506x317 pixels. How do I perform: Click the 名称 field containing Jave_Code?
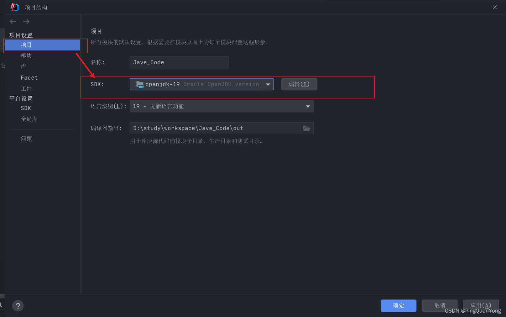click(x=179, y=62)
